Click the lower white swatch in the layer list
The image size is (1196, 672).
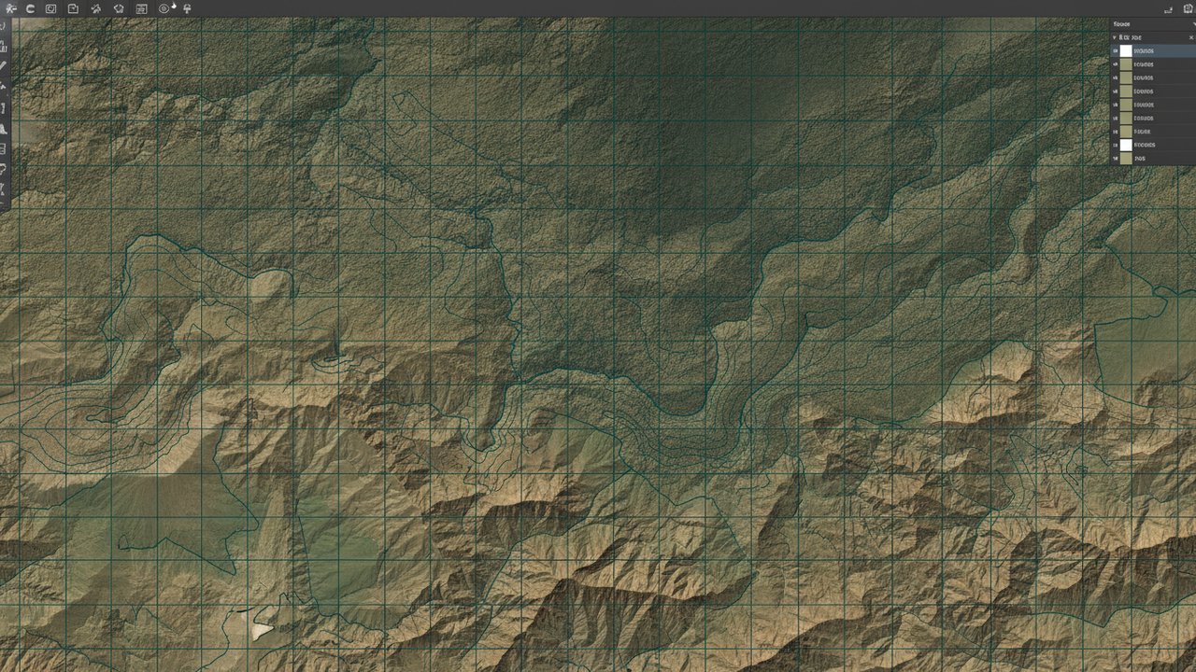[1126, 146]
